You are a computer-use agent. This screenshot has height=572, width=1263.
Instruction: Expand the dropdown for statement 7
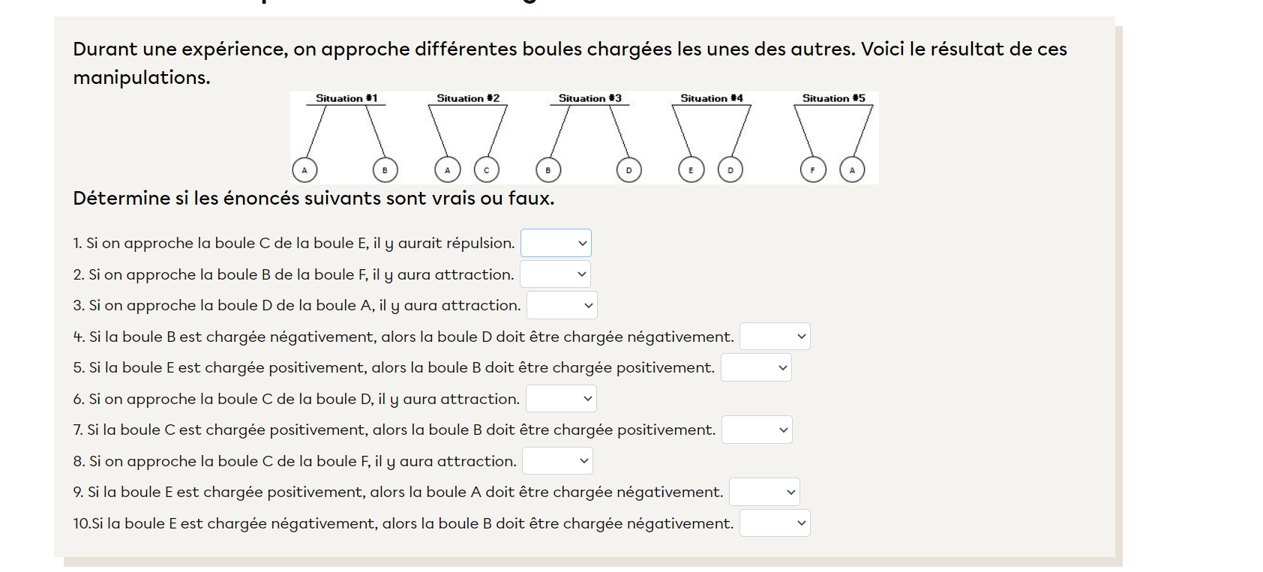757,430
